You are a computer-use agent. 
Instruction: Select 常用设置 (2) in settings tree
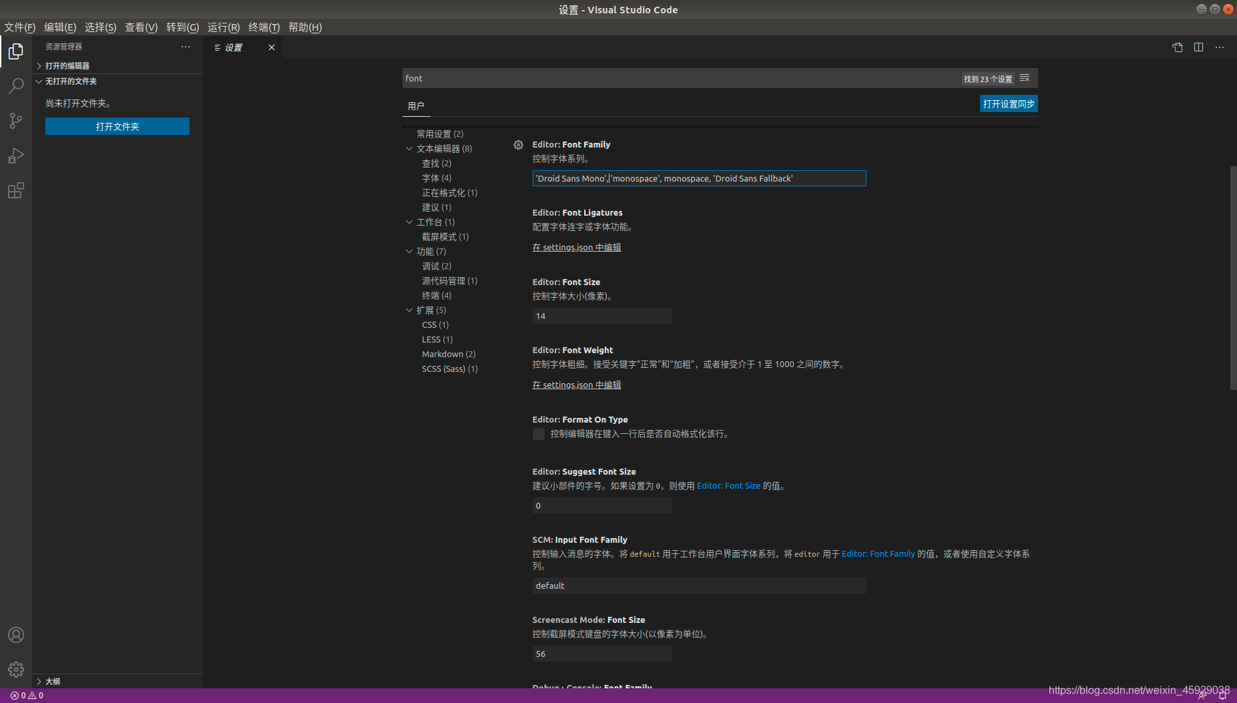click(x=440, y=134)
